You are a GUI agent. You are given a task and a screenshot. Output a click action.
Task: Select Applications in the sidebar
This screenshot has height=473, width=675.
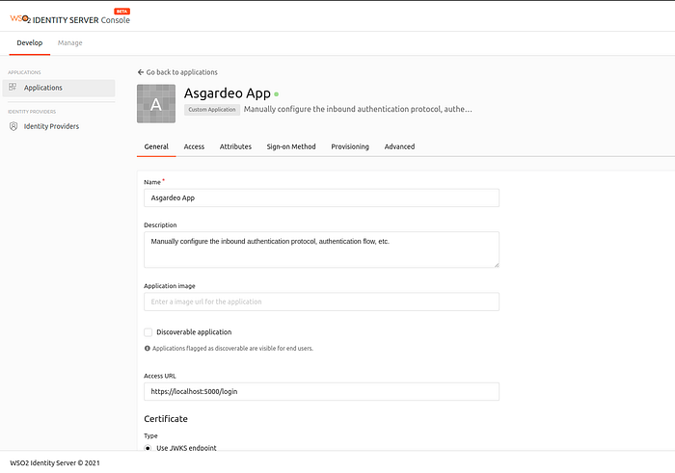click(59, 88)
